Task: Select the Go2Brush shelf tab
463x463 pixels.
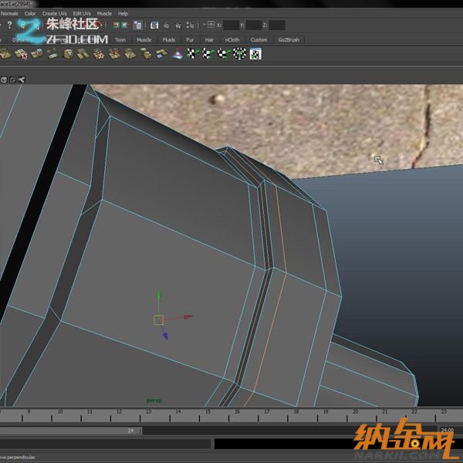Action: [289, 39]
